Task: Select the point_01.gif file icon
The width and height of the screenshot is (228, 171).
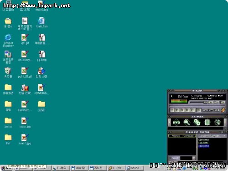Action: (x=25, y=73)
